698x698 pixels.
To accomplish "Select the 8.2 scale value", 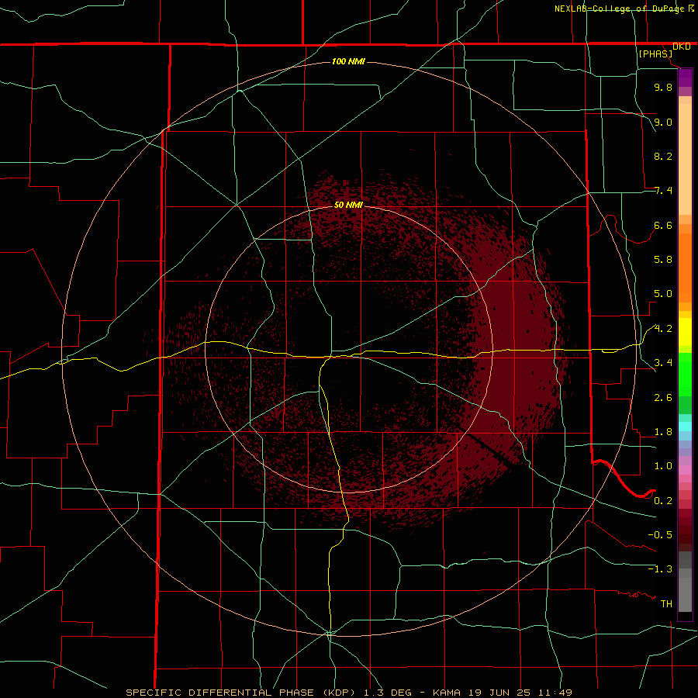I will click(x=663, y=156).
